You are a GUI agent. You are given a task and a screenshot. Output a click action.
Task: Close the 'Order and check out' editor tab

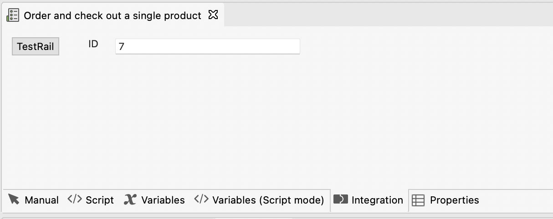(213, 15)
